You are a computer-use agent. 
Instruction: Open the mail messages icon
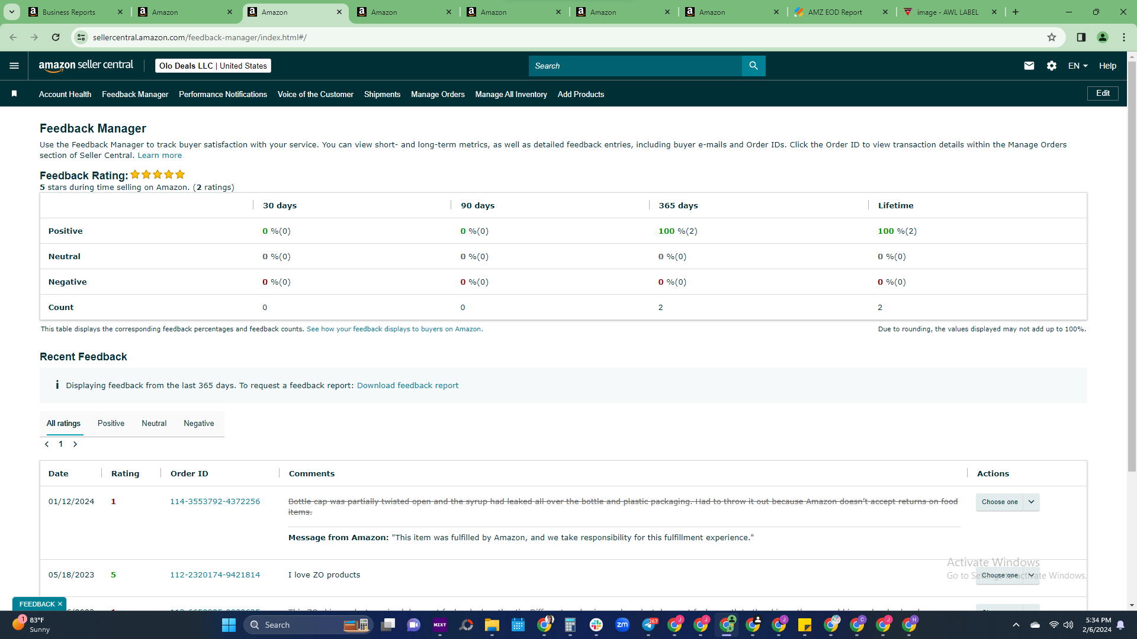point(1029,66)
